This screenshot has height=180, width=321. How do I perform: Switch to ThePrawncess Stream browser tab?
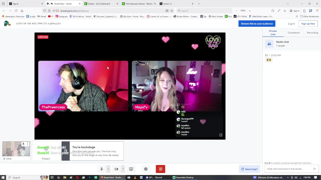(139, 4)
